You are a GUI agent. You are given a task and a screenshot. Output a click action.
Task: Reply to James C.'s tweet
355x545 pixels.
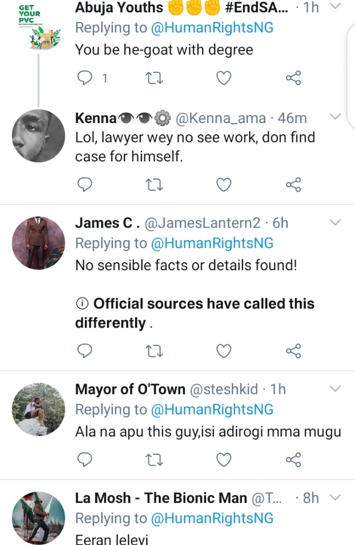click(85, 352)
